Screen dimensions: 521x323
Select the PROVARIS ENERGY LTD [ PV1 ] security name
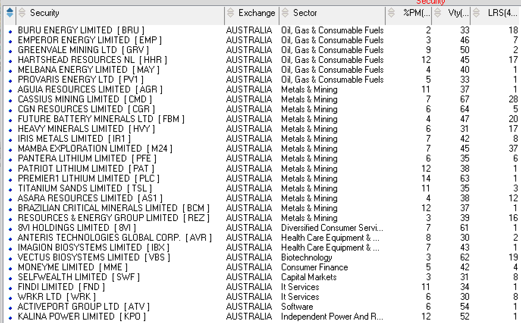point(81,80)
